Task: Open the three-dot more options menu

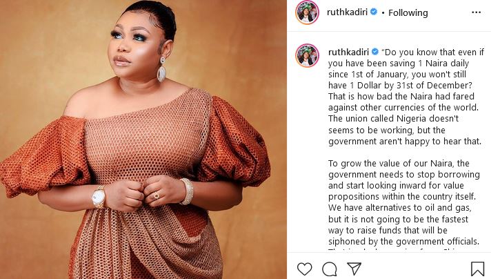Action: (x=476, y=12)
